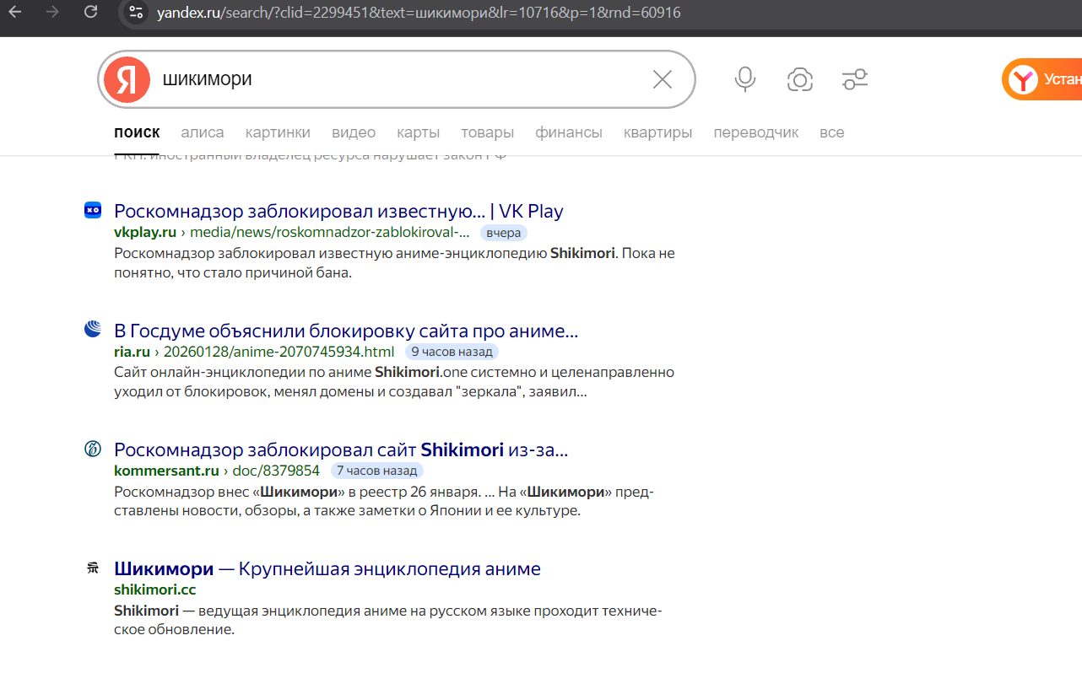Expand the все services menu
Image resolution: width=1082 pixels, height=673 pixels.
click(831, 132)
